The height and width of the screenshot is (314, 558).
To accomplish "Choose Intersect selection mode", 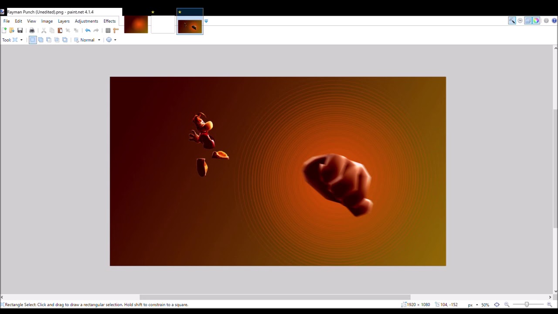I will (57, 40).
